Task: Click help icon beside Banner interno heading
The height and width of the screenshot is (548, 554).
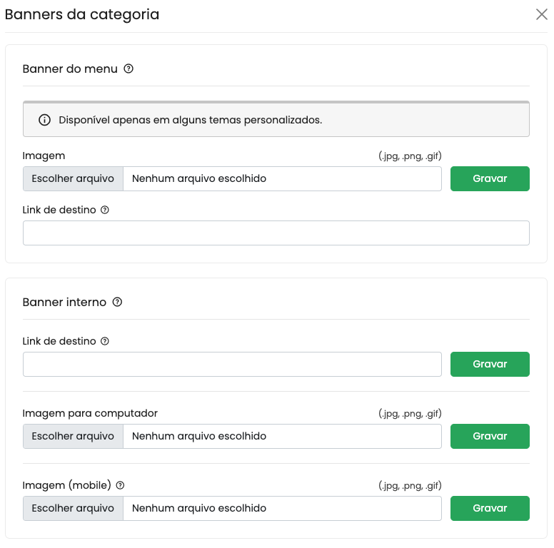Action: pyautogui.click(x=117, y=303)
